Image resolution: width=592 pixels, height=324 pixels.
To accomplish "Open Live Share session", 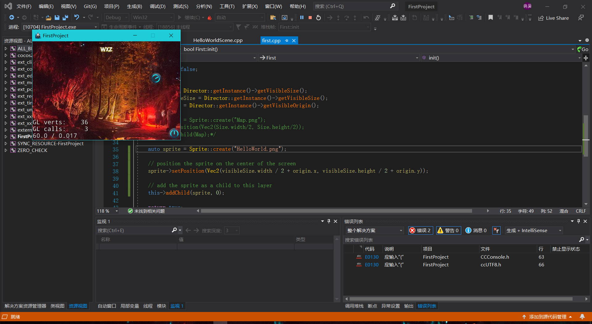I will (554, 18).
